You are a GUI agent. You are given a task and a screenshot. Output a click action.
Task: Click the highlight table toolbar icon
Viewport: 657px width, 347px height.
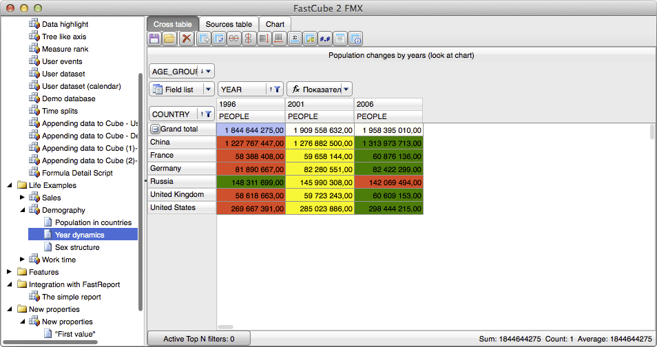pos(310,39)
